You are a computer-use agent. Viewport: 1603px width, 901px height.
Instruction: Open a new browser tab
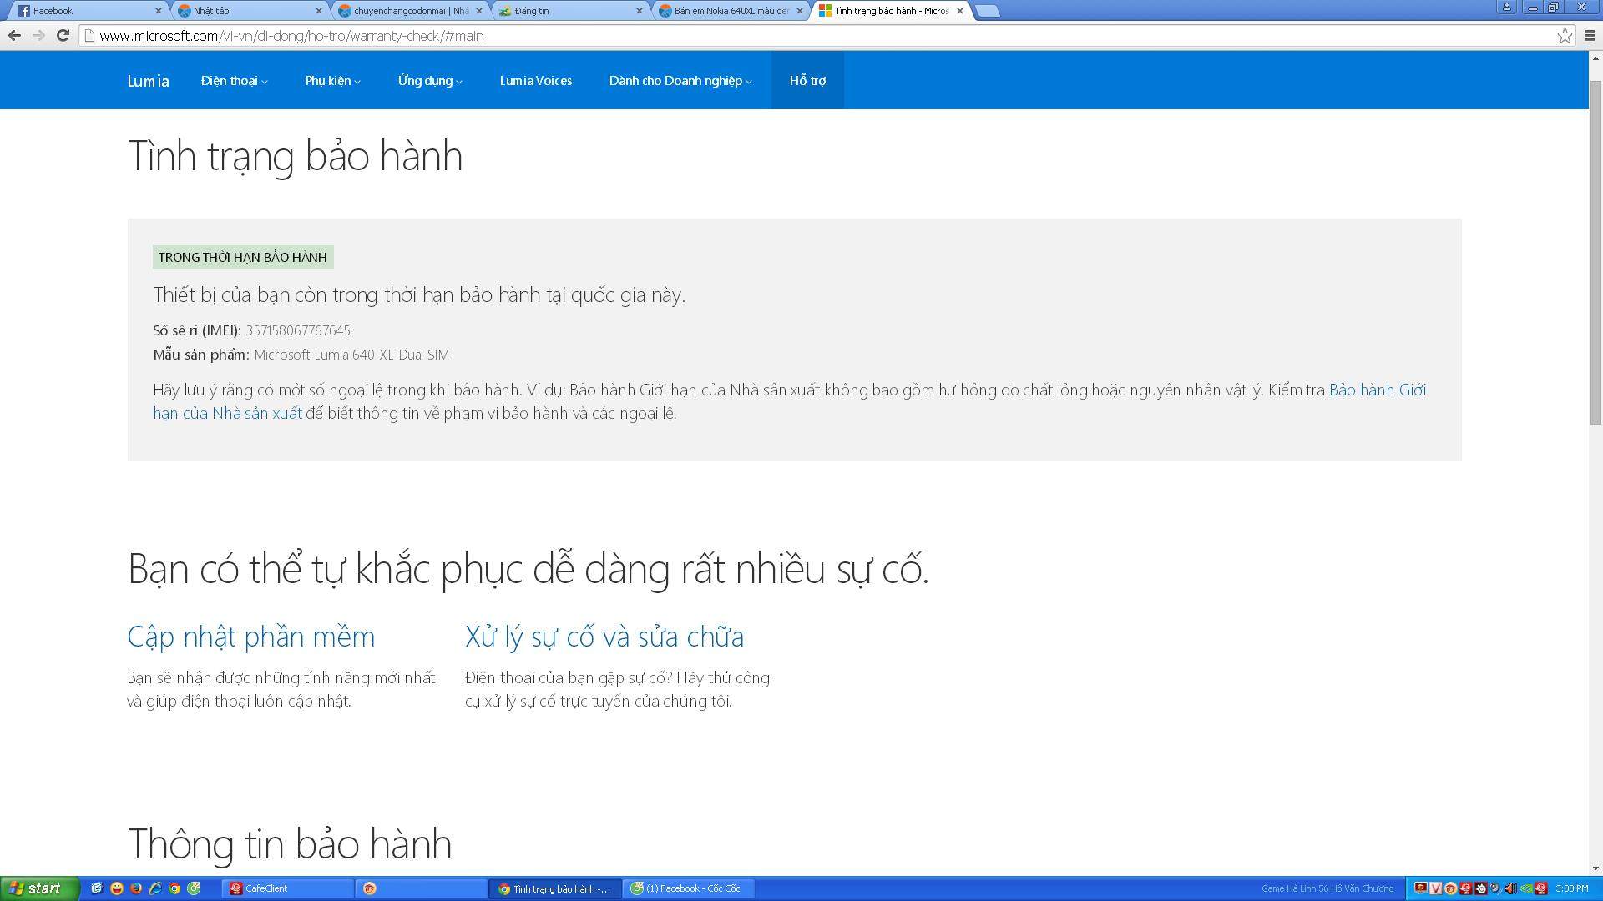click(x=987, y=11)
